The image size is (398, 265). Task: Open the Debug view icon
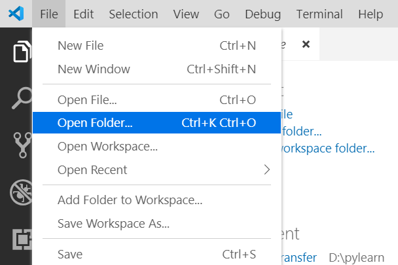[21, 192]
